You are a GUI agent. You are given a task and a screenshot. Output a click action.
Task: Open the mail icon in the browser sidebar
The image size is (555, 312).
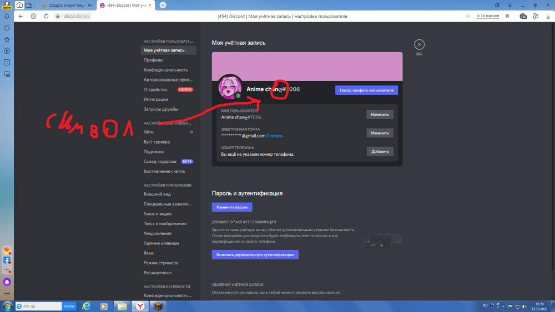click(x=7, y=251)
